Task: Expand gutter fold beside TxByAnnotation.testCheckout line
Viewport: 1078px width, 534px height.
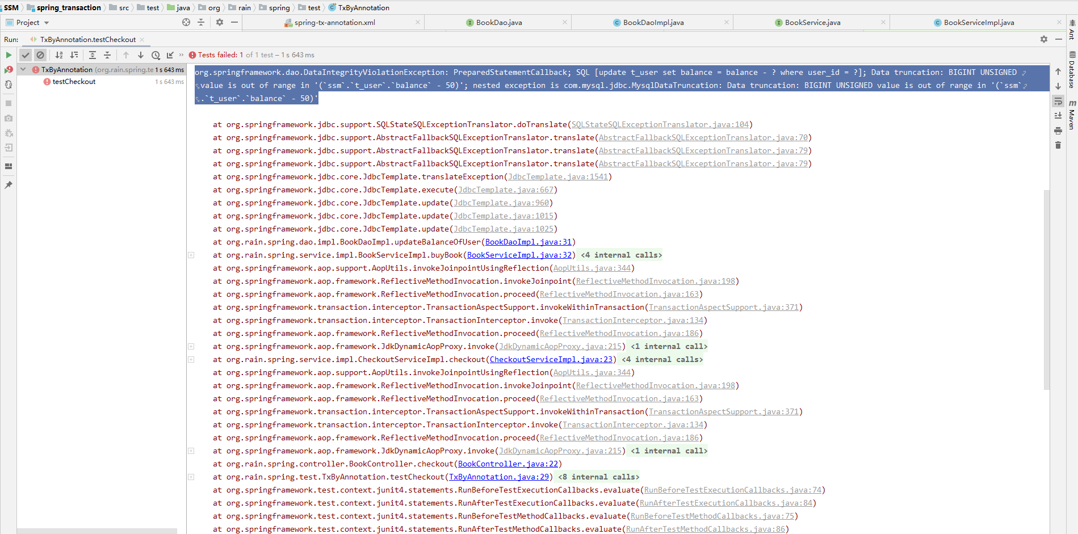Action: tap(191, 477)
